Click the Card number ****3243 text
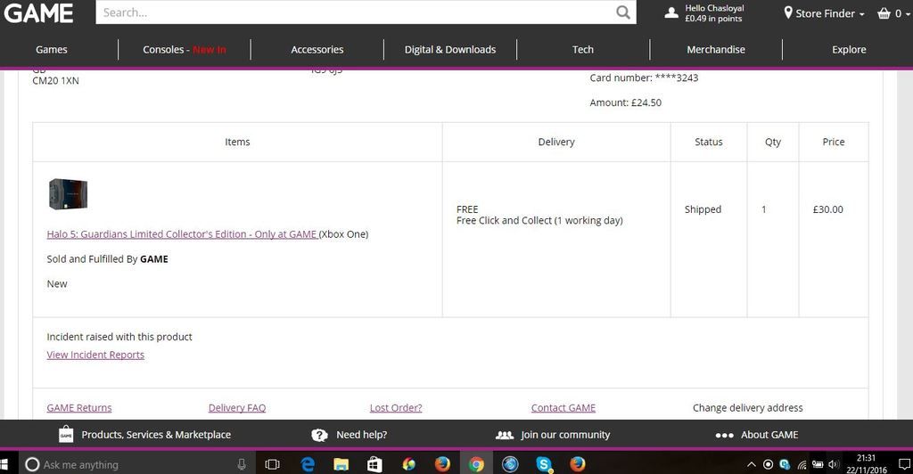Screen dimensions: 913x474 tap(644, 78)
